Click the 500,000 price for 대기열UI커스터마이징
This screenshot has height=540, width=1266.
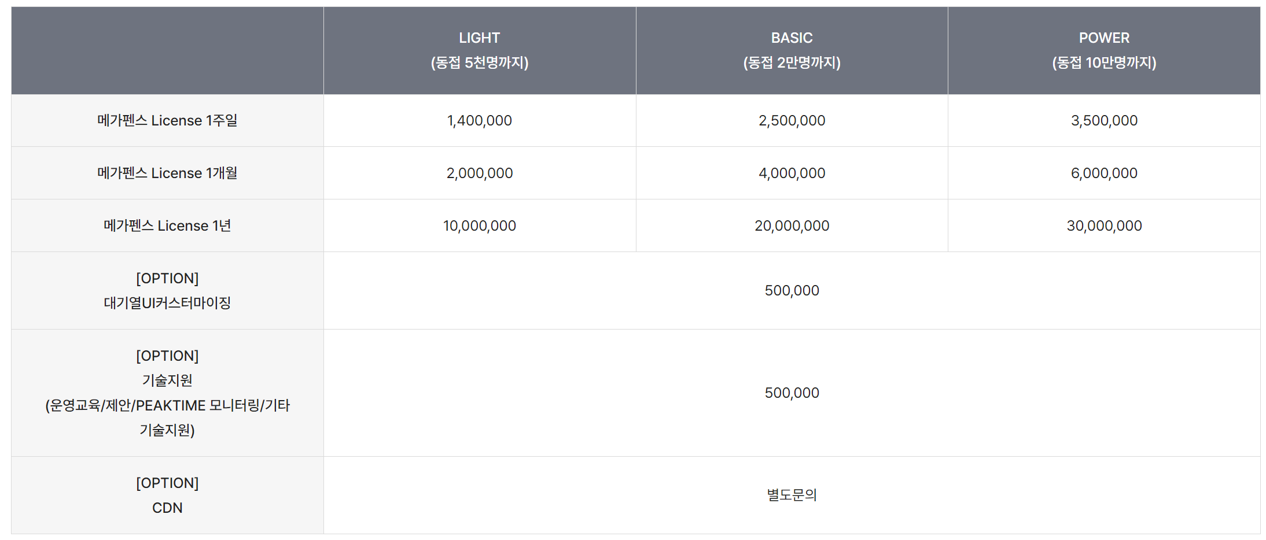(x=792, y=290)
